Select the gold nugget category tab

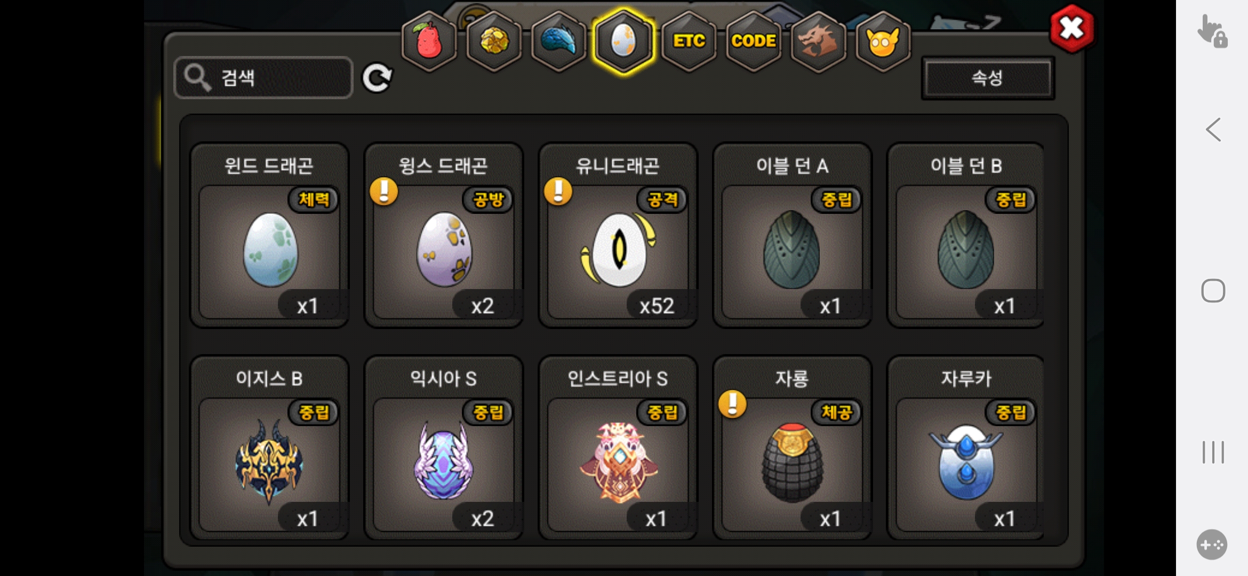pos(494,42)
